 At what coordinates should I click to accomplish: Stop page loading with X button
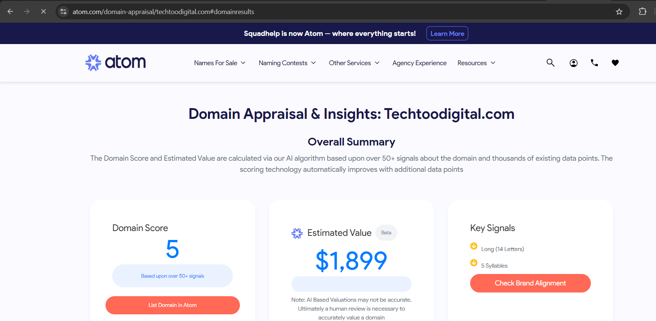43,12
